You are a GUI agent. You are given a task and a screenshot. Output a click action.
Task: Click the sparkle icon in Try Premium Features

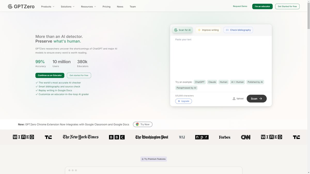coord(143,159)
